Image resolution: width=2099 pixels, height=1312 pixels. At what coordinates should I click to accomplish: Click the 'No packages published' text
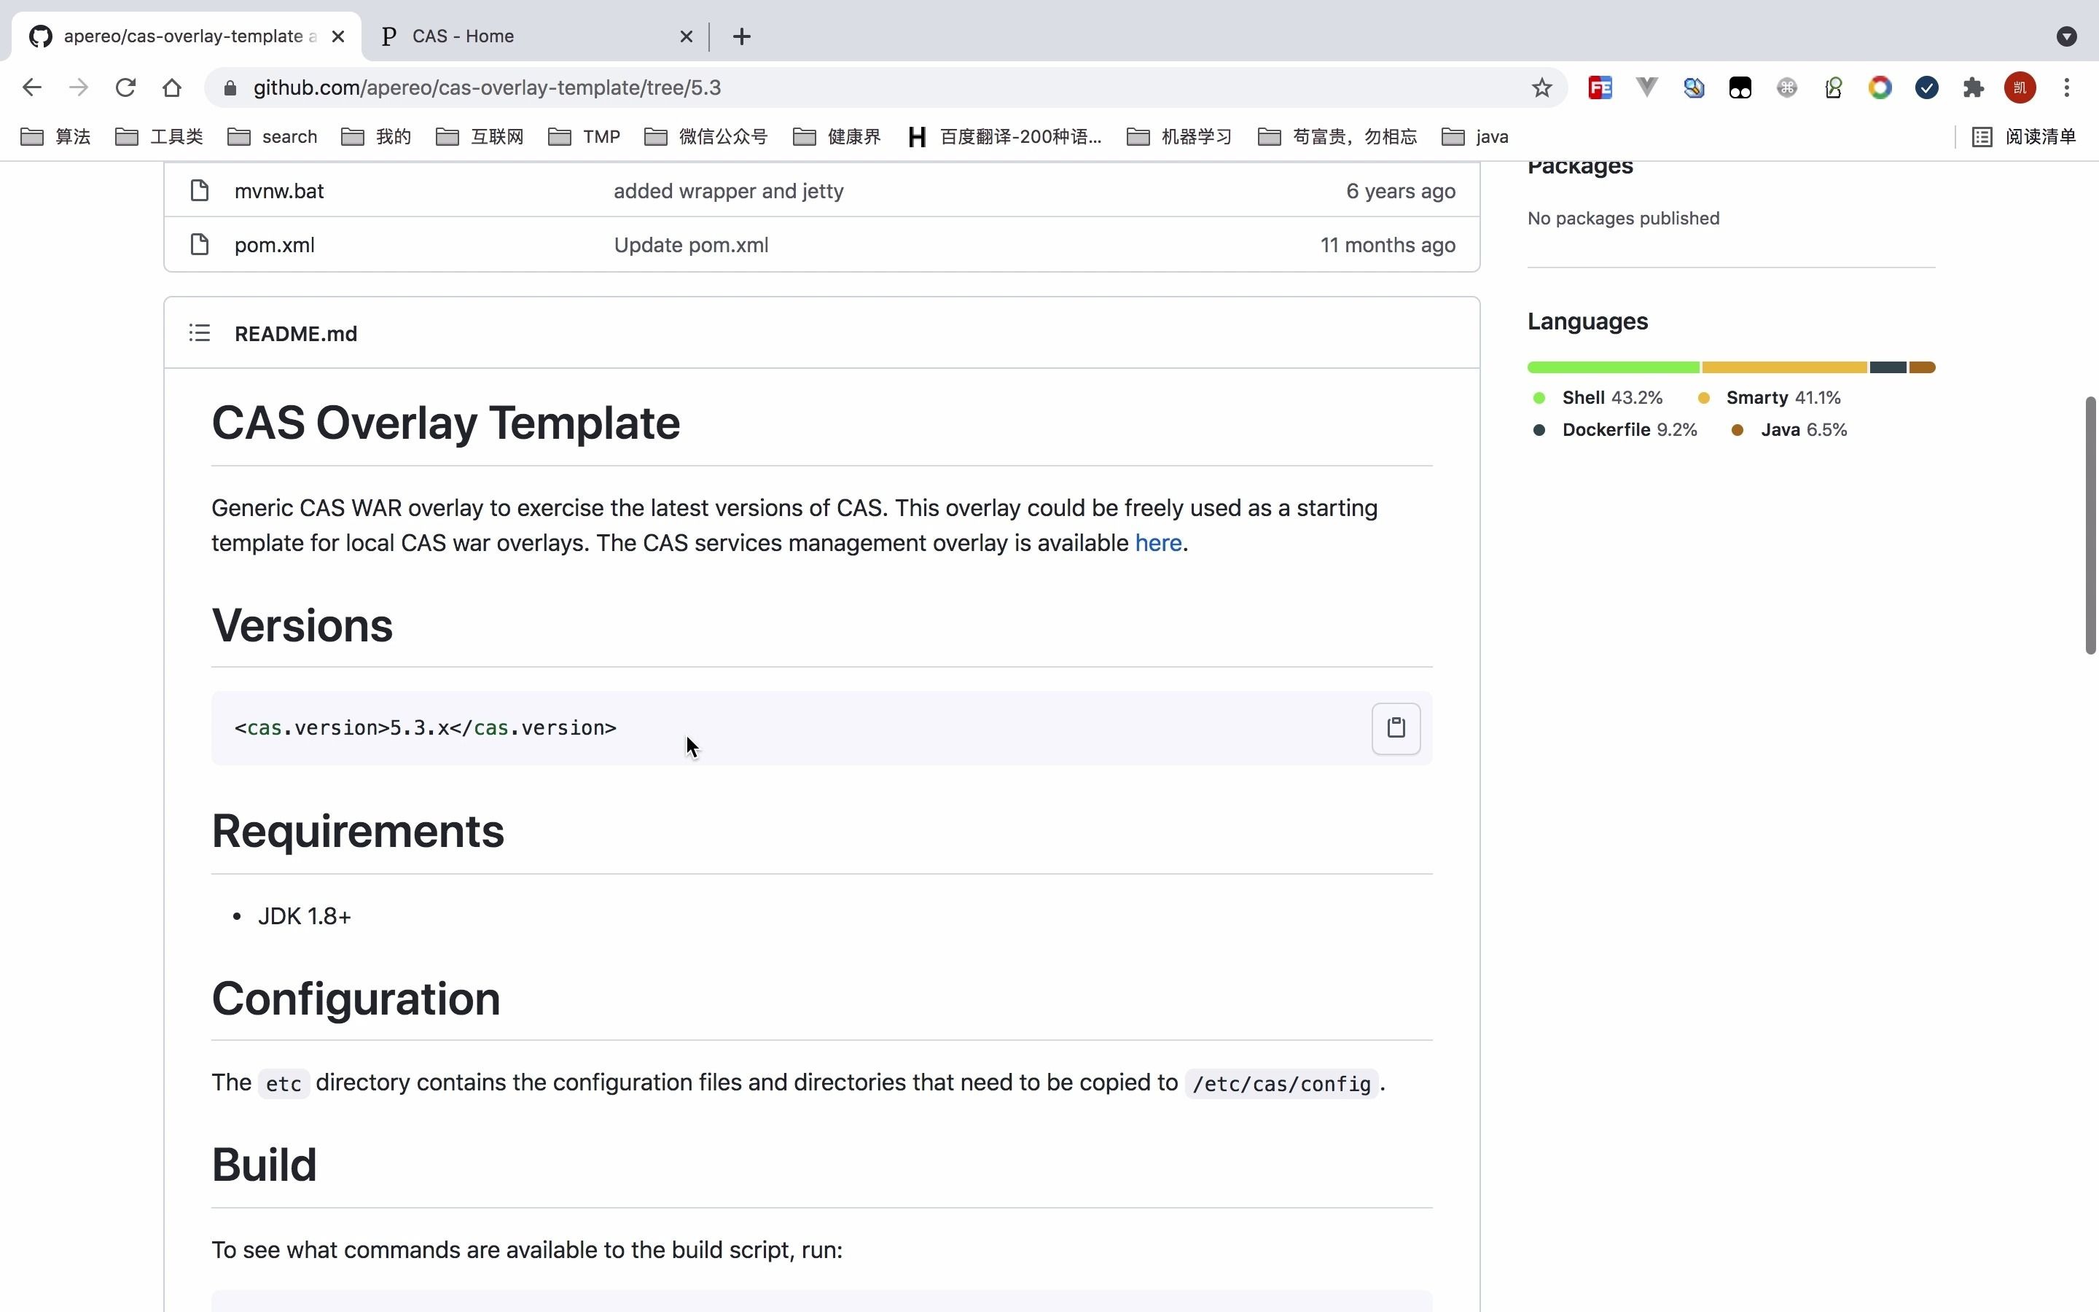click(x=1623, y=218)
